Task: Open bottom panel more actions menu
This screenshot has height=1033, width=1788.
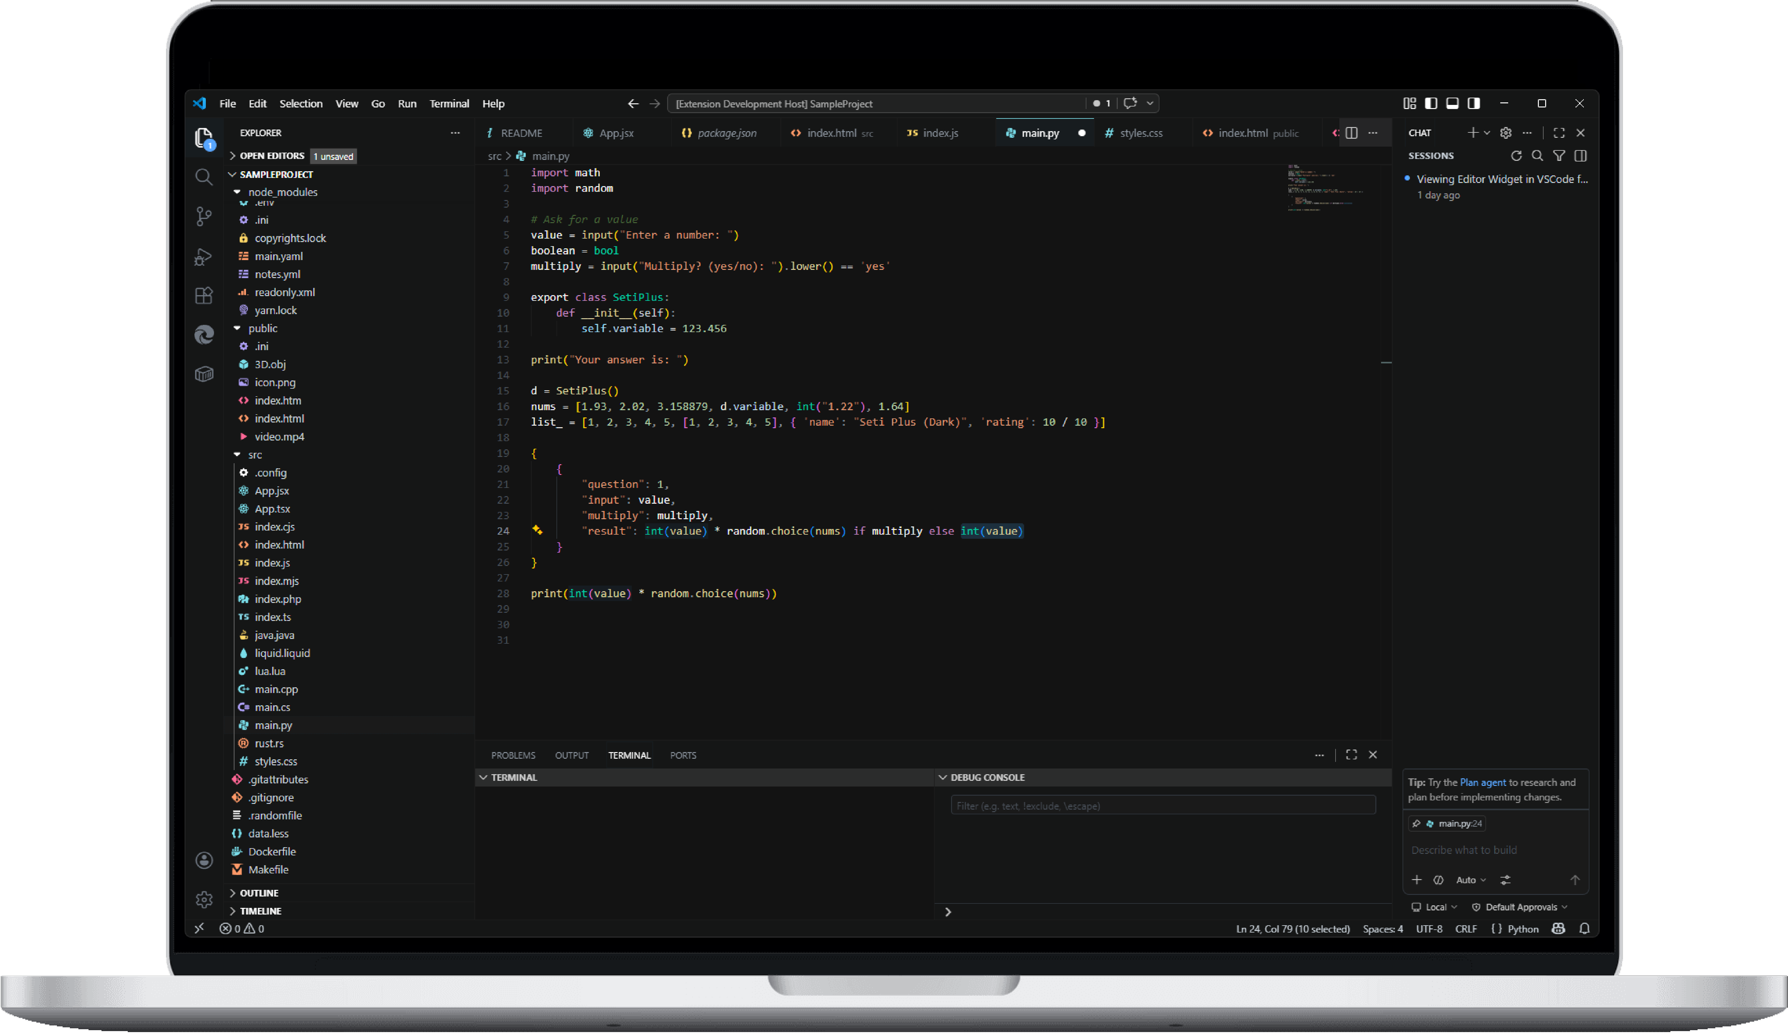Action: click(x=1319, y=755)
